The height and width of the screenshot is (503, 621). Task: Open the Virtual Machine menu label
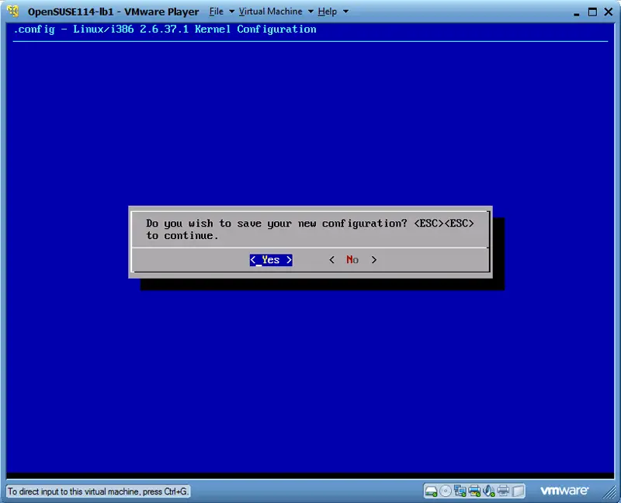(x=270, y=12)
